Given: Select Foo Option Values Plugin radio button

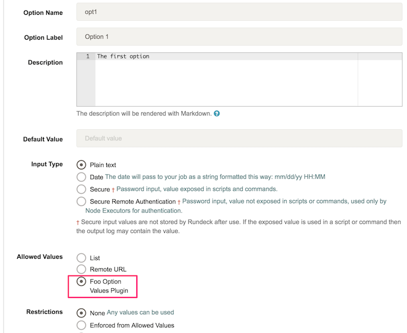Looking at the screenshot, I should click(81, 281).
